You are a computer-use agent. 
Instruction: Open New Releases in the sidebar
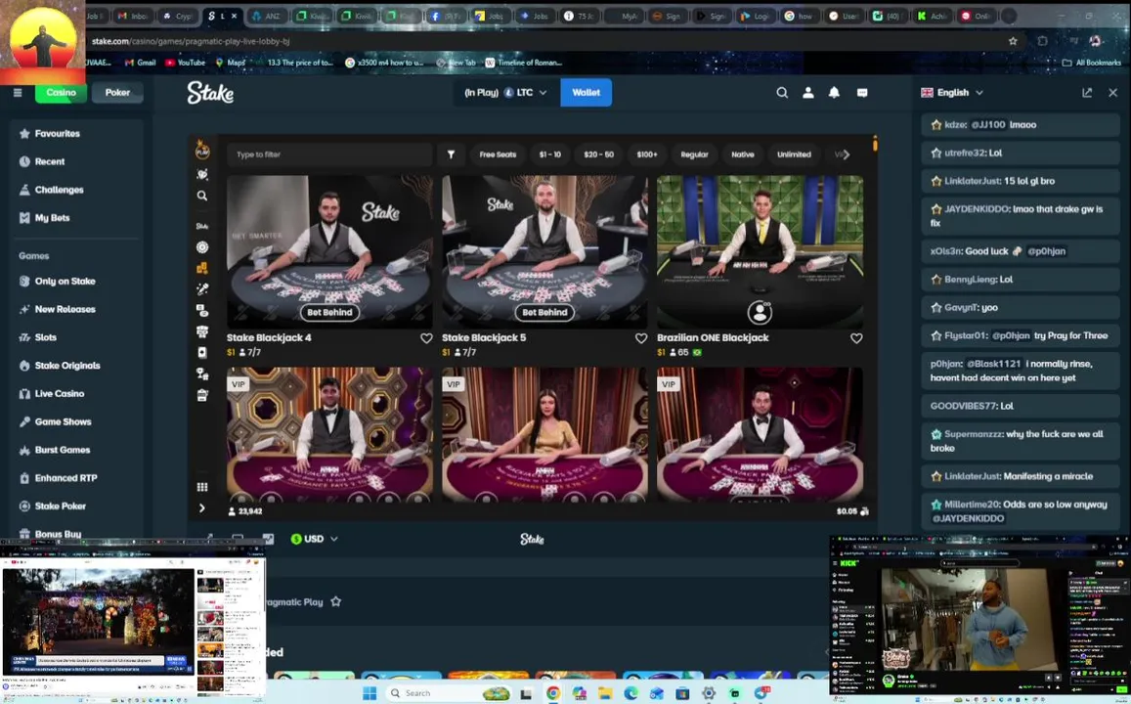(x=74, y=309)
